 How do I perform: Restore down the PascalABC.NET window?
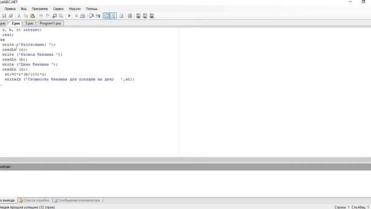point(363,2)
